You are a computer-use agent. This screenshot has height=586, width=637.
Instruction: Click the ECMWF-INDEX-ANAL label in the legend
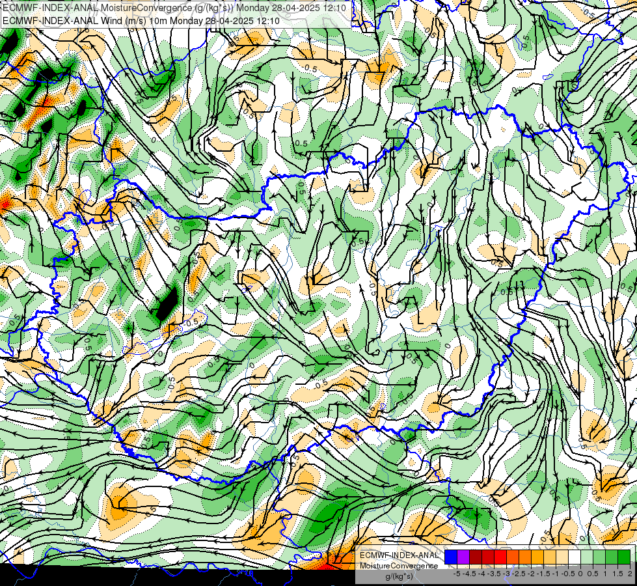399,555
